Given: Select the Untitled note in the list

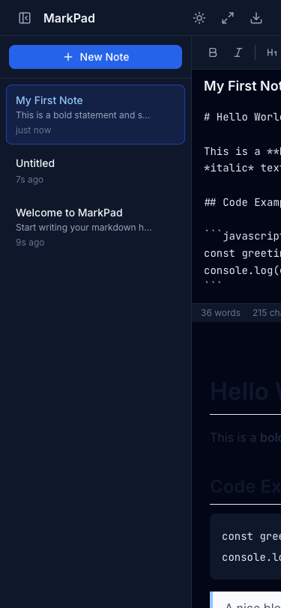Looking at the screenshot, I should (95, 171).
